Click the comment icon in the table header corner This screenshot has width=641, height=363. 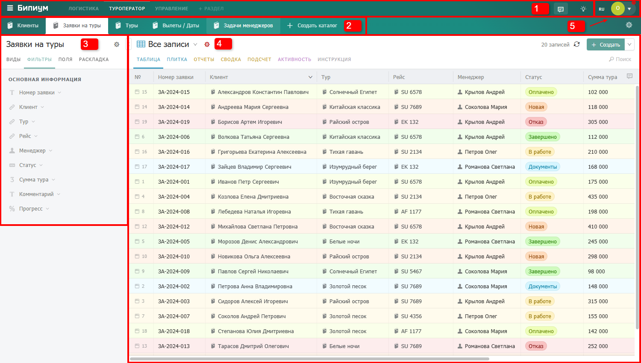tap(629, 76)
